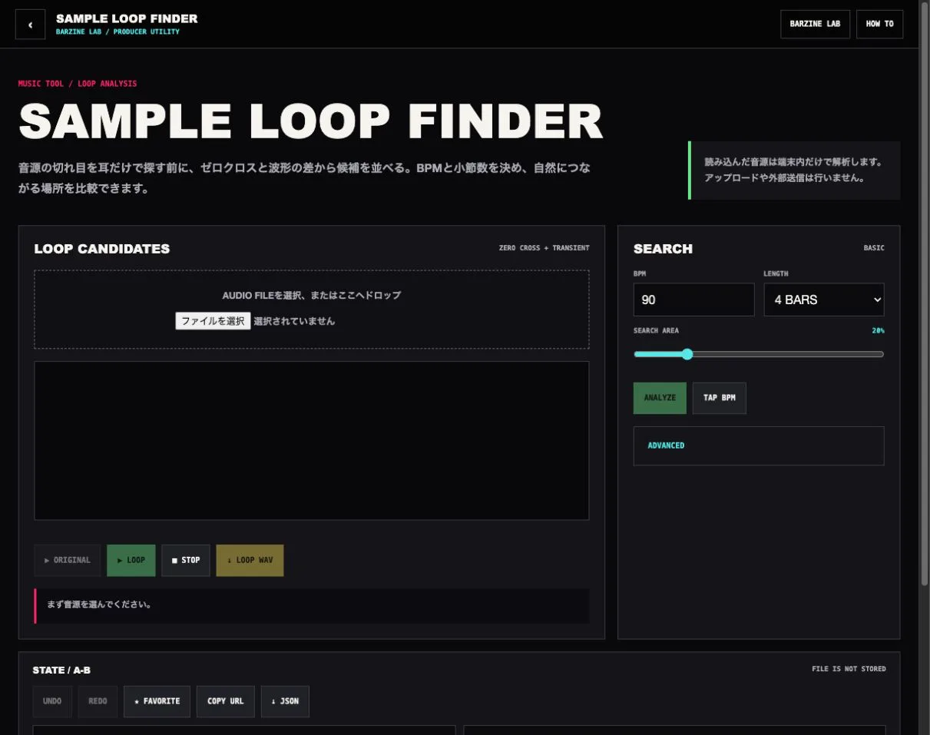Click the REDO button
930x735 pixels.
98,701
